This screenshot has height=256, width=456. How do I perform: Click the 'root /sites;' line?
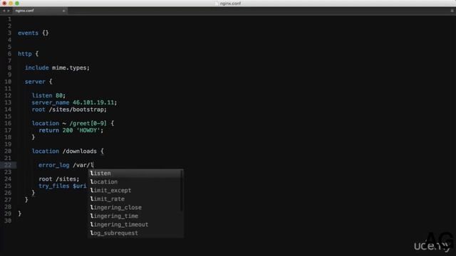click(58, 179)
